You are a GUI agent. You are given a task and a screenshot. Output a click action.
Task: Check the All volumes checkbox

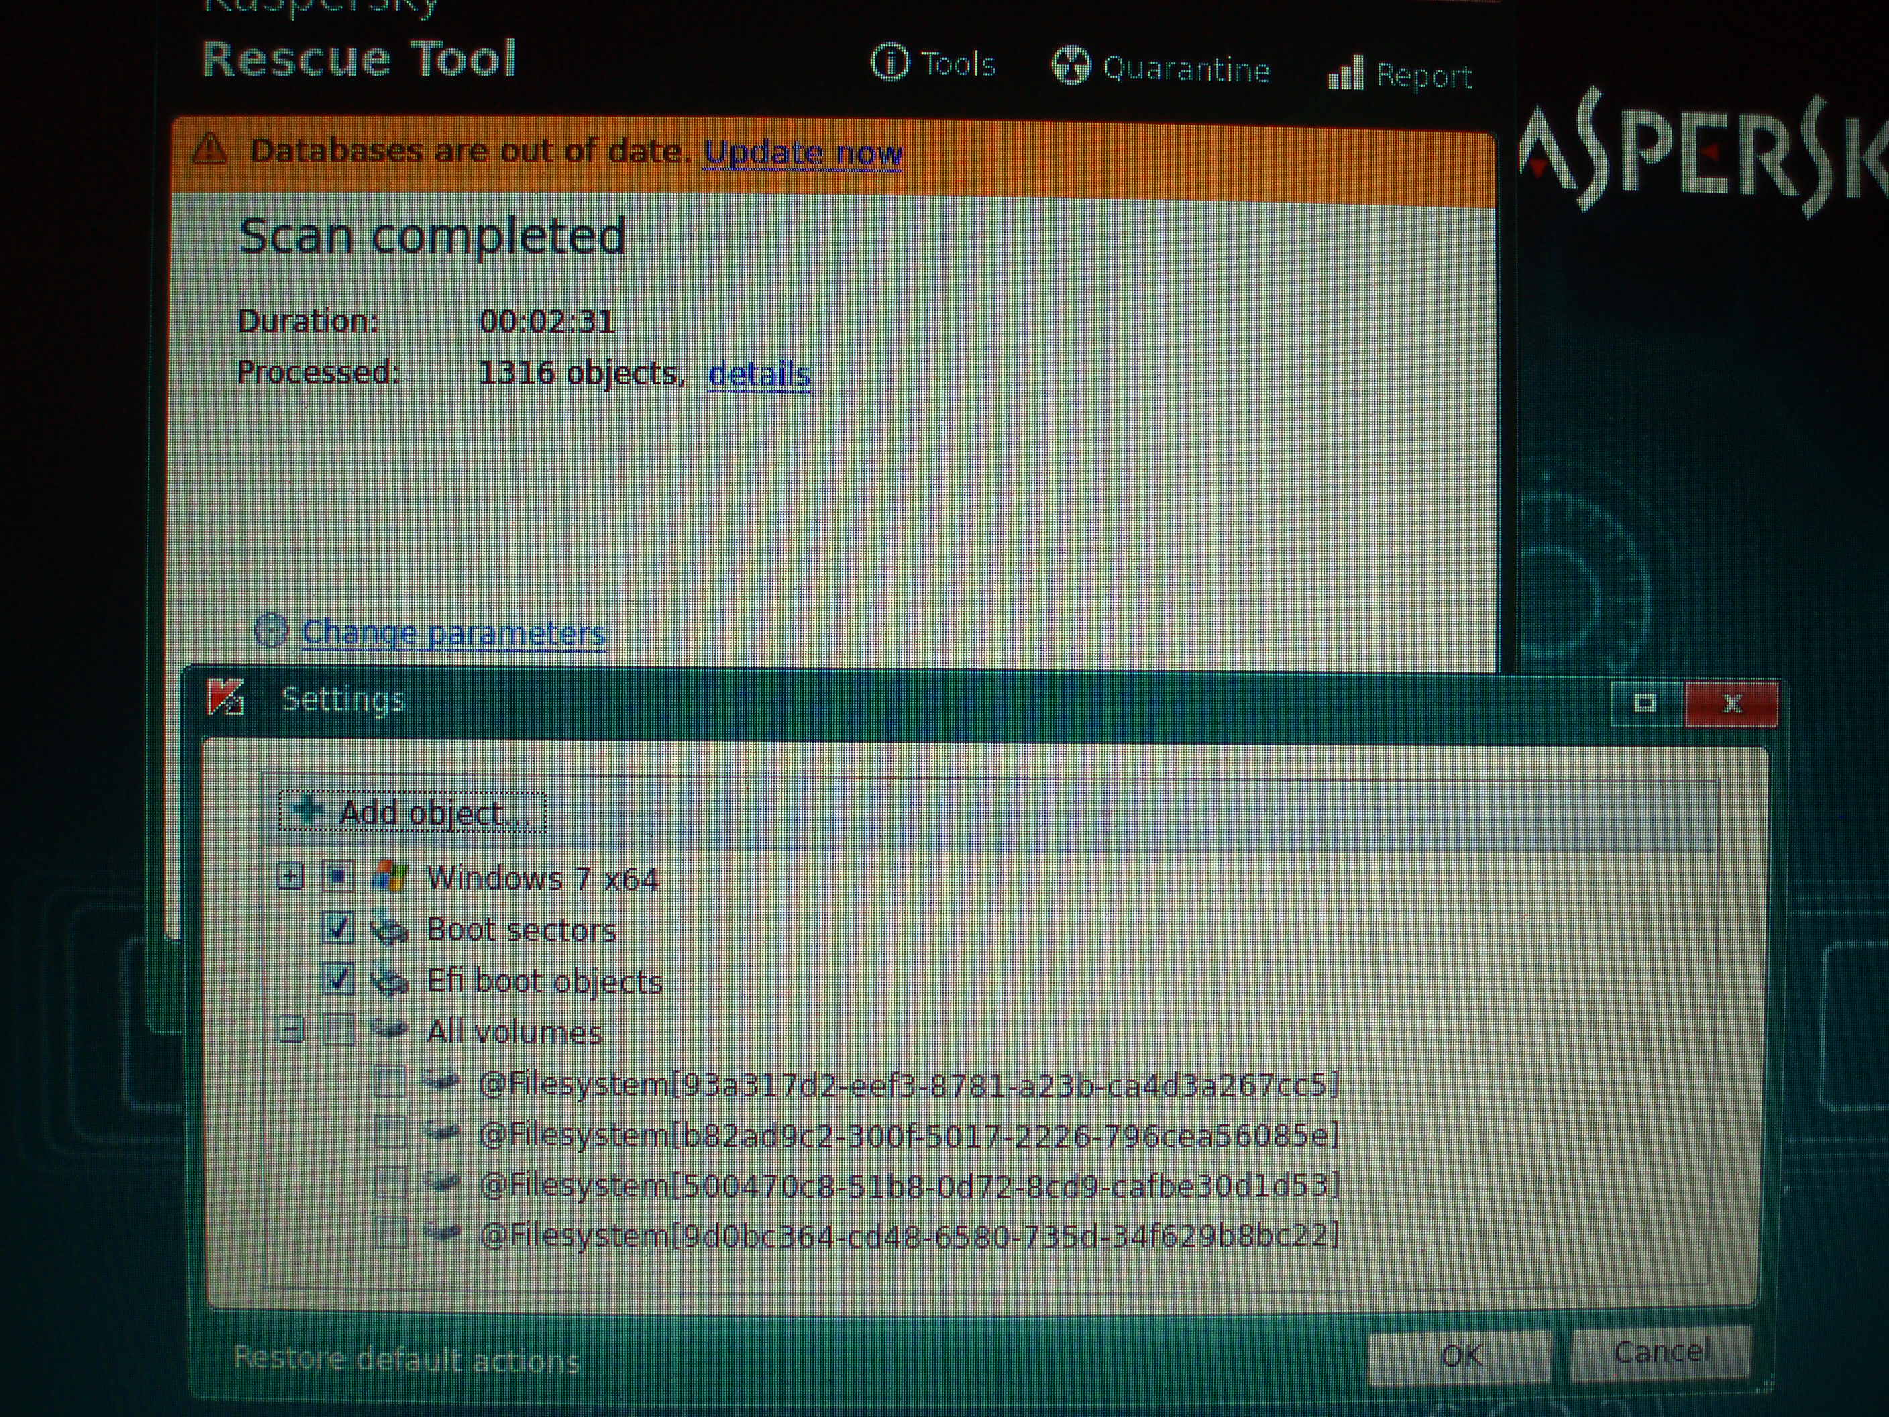pyautogui.click(x=339, y=1030)
